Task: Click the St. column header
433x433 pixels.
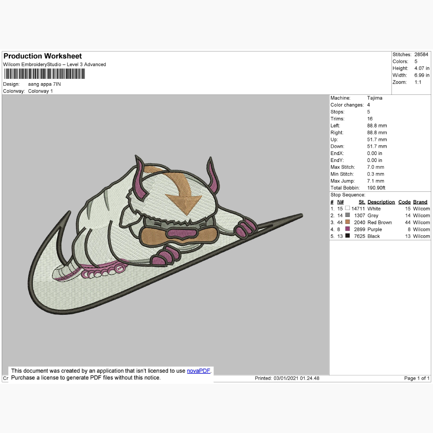Action: click(x=362, y=202)
